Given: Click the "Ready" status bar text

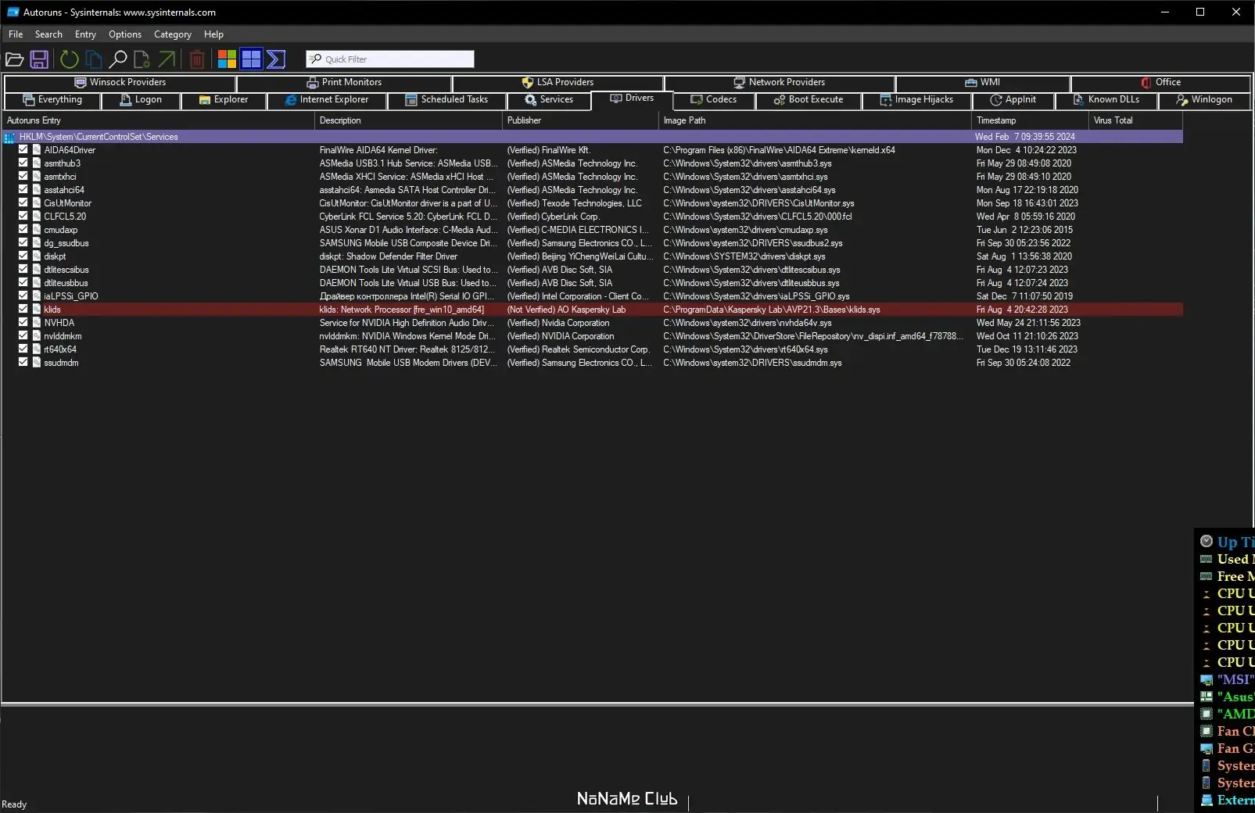Looking at the screenshot, I should [14, 804].
